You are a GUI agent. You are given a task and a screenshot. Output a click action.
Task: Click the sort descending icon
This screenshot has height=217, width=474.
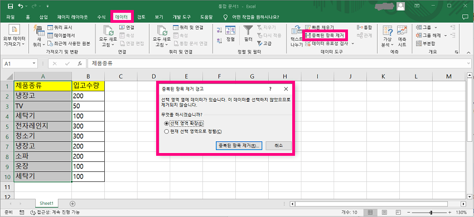coord(220,40)
